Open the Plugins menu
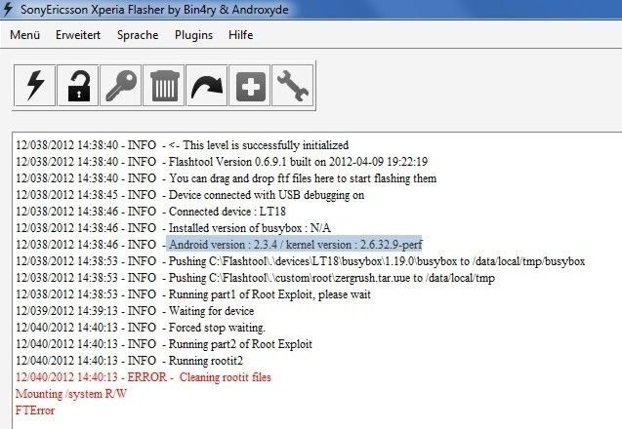 point(193,35)
